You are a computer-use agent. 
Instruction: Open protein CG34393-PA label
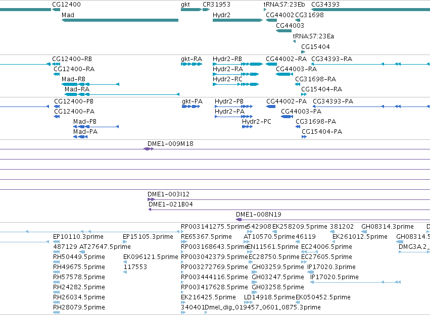coord(333,101)
